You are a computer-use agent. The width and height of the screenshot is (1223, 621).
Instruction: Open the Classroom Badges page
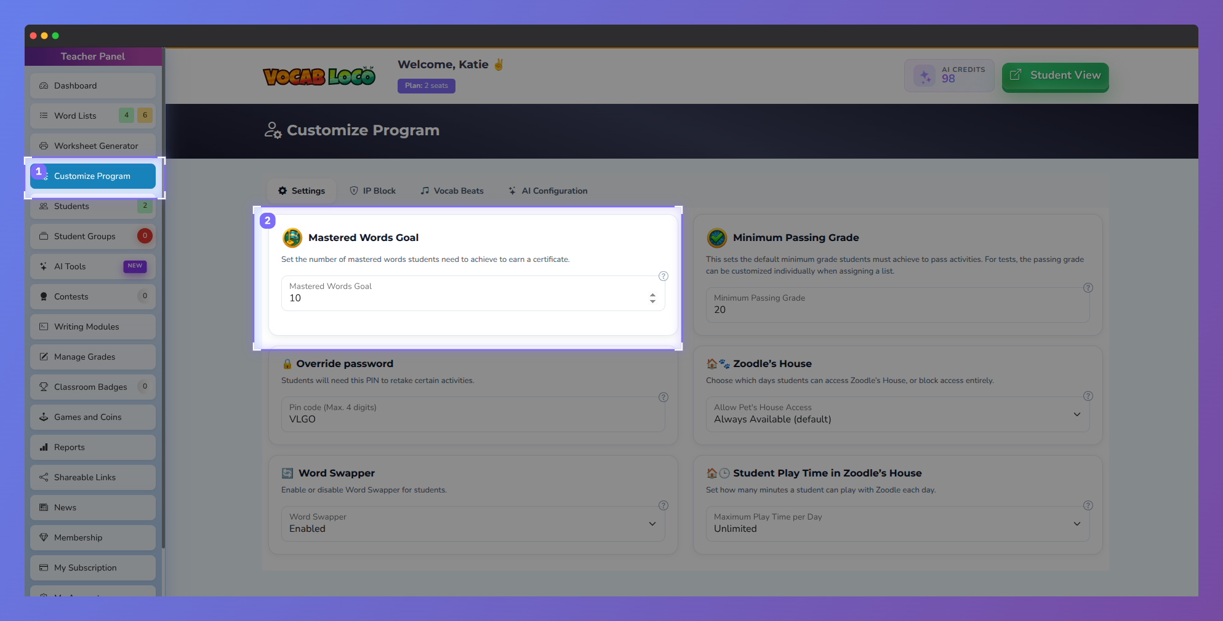[x=93, y=387]
